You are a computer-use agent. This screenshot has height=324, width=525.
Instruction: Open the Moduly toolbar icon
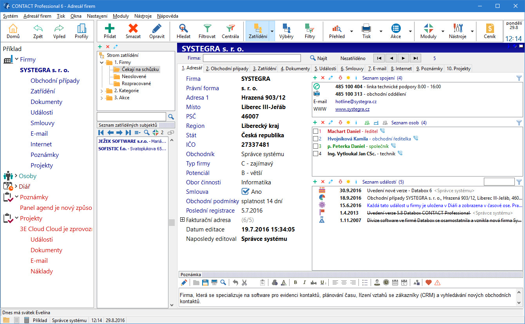click(428, 28)
